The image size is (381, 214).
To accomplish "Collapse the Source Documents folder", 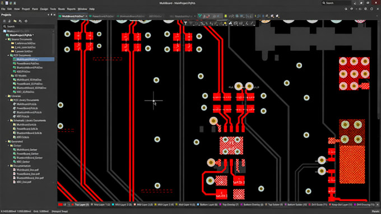I will [6, 39].
